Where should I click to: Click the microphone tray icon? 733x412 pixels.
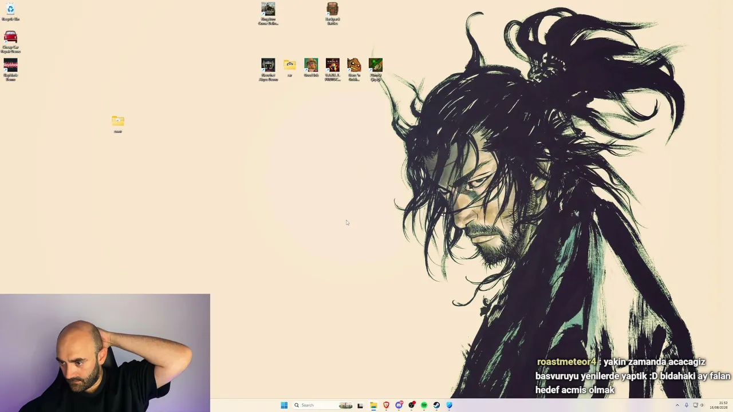pos(687,405)
